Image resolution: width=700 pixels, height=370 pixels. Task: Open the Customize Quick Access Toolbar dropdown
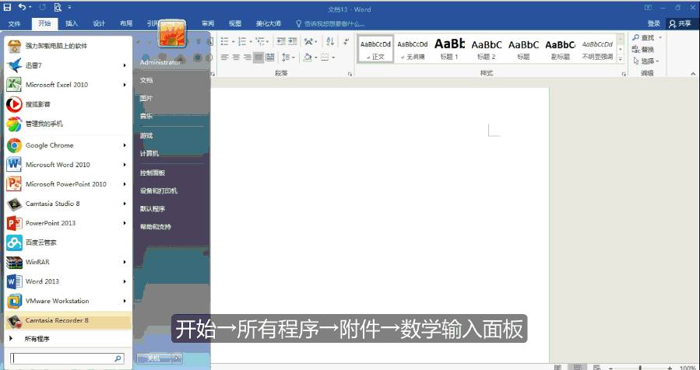coord(69,8)
